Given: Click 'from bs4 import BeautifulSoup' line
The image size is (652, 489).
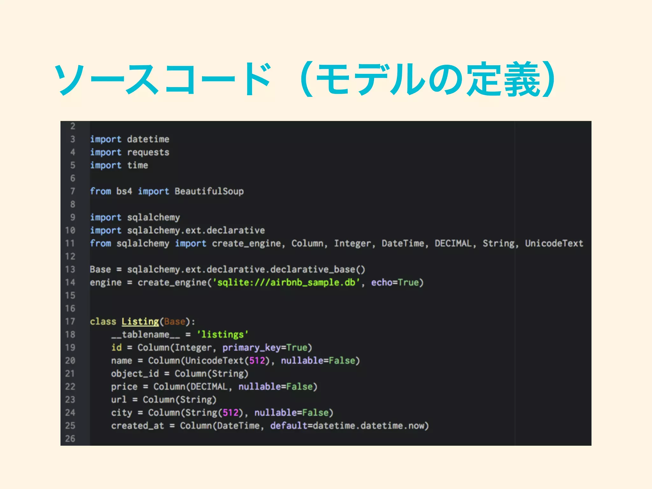Looking at the screenshot, I should 167,191.
